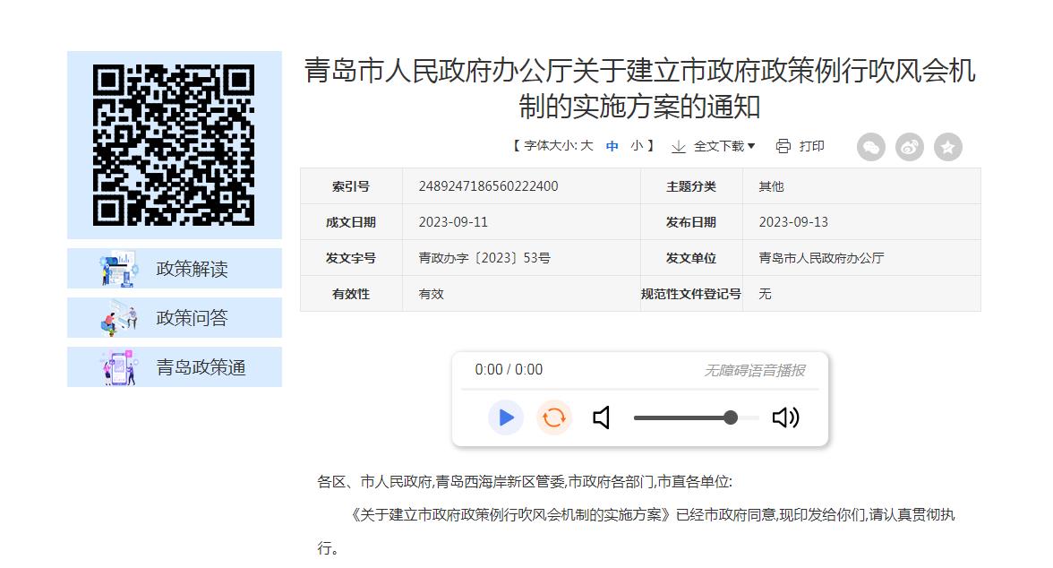
Task: Click the printer icon
Action: 783,146
